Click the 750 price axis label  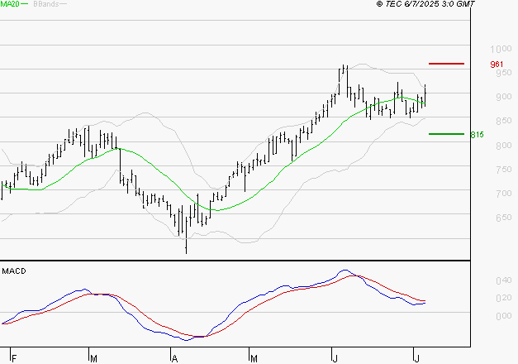(x=504, y=170)
